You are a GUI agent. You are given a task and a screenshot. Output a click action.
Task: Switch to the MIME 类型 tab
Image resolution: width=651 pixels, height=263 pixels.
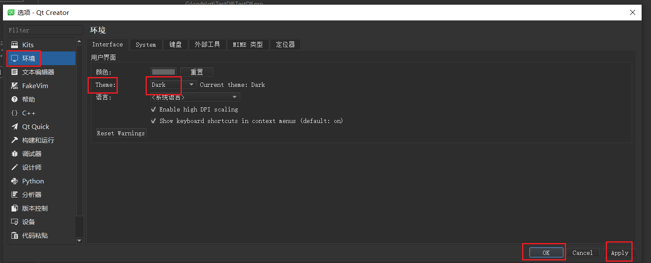pyautogui.click(x=248, y=45)
